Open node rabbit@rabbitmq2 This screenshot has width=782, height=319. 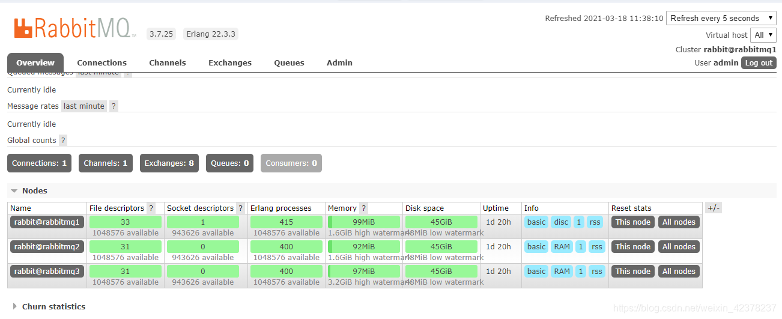(x=47, y=246)
